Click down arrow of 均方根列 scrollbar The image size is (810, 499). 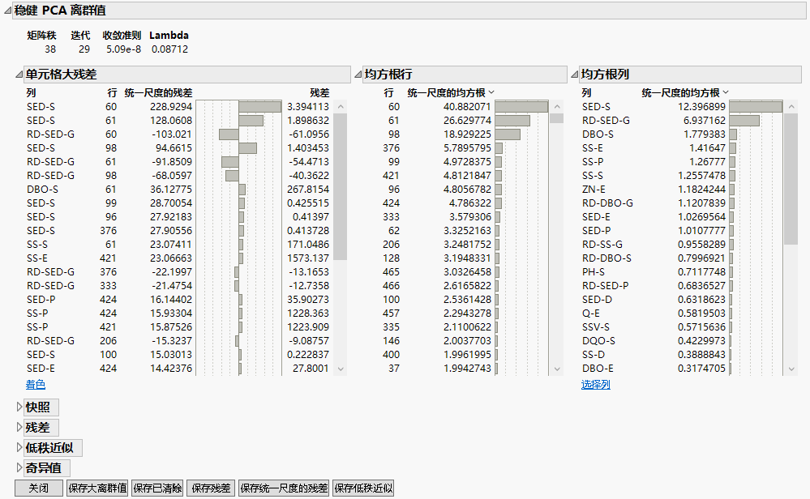(791, 369)
